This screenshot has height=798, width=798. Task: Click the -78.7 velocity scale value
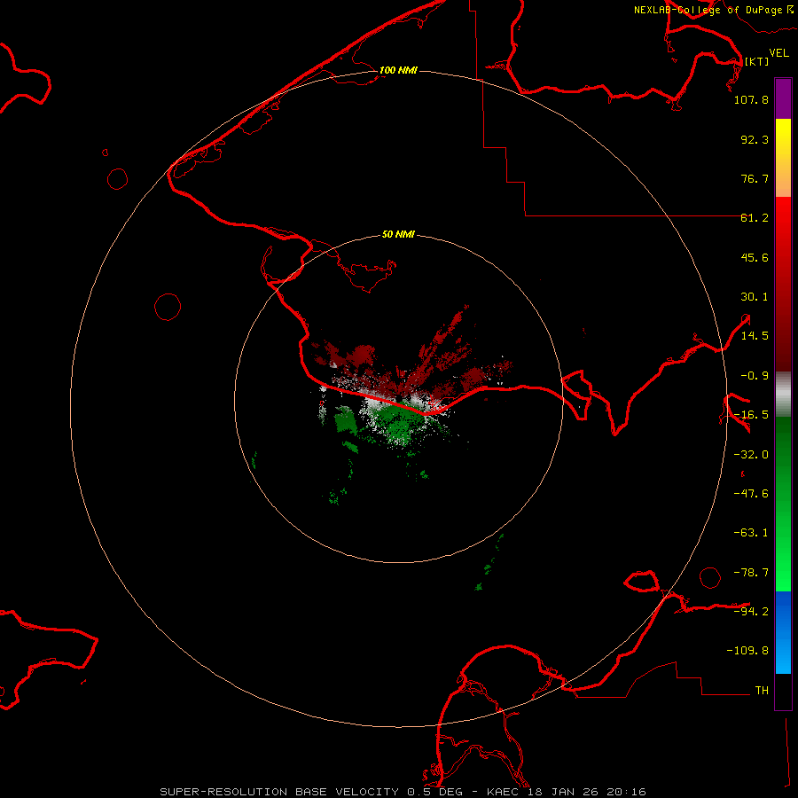751,573
